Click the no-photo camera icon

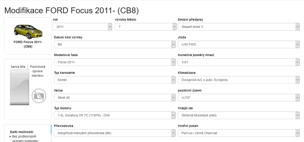39,96
